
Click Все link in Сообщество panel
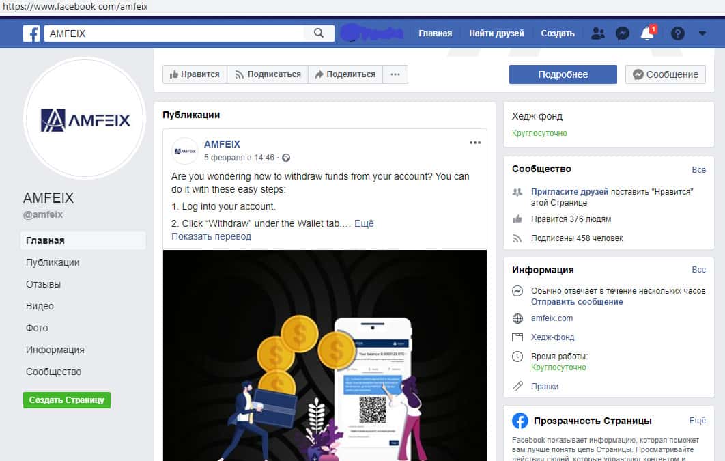tap(698, 169)
